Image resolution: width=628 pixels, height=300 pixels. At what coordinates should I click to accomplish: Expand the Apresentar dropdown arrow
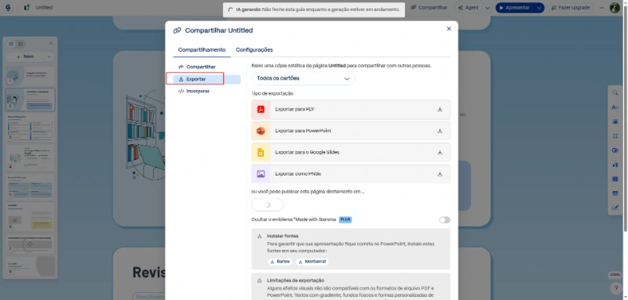click(x=540, y=8)
